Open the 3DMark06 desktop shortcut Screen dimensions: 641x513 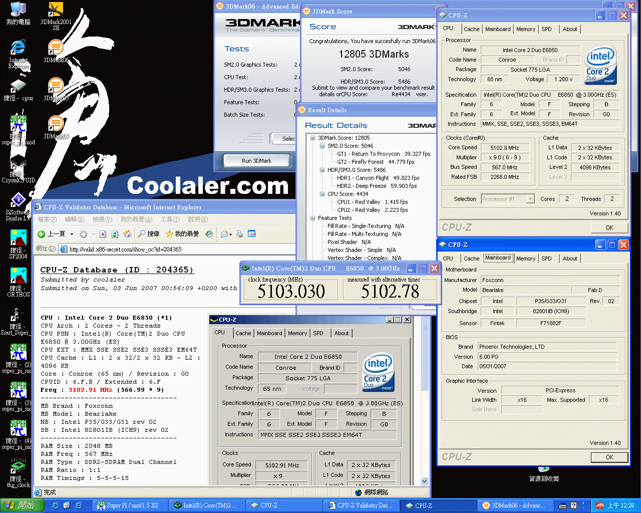(56, 51)
